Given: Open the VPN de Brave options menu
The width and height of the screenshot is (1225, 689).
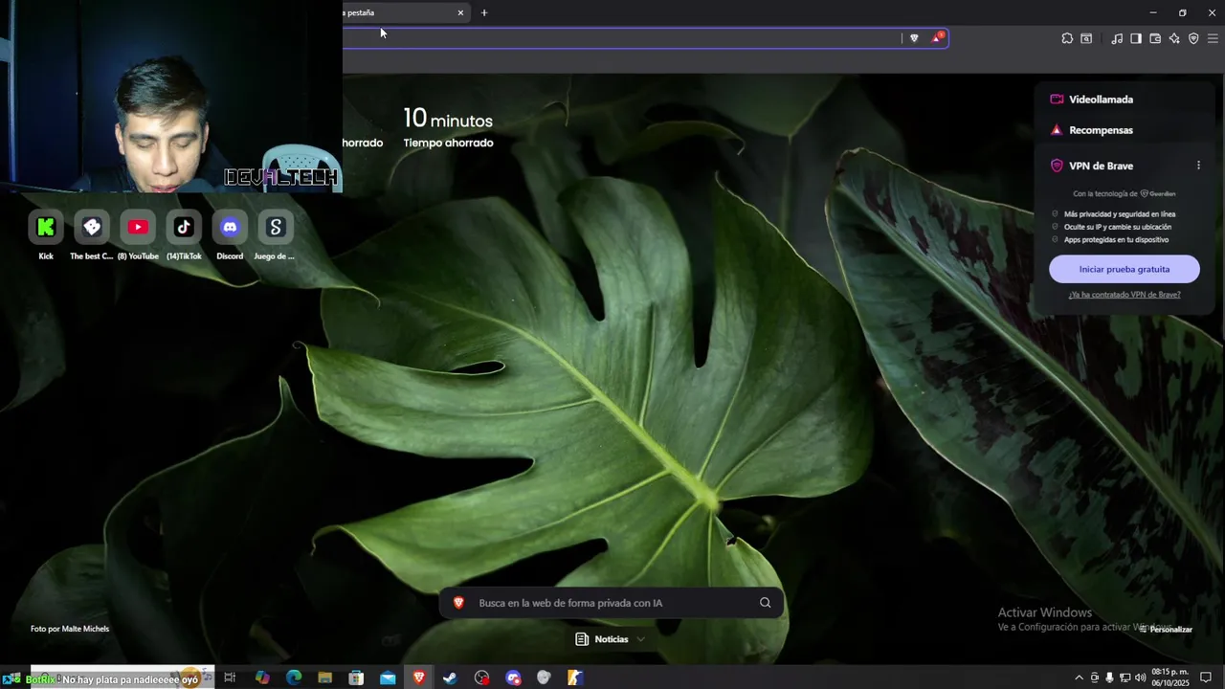Looking at the screenshot, I should 1198,166.
